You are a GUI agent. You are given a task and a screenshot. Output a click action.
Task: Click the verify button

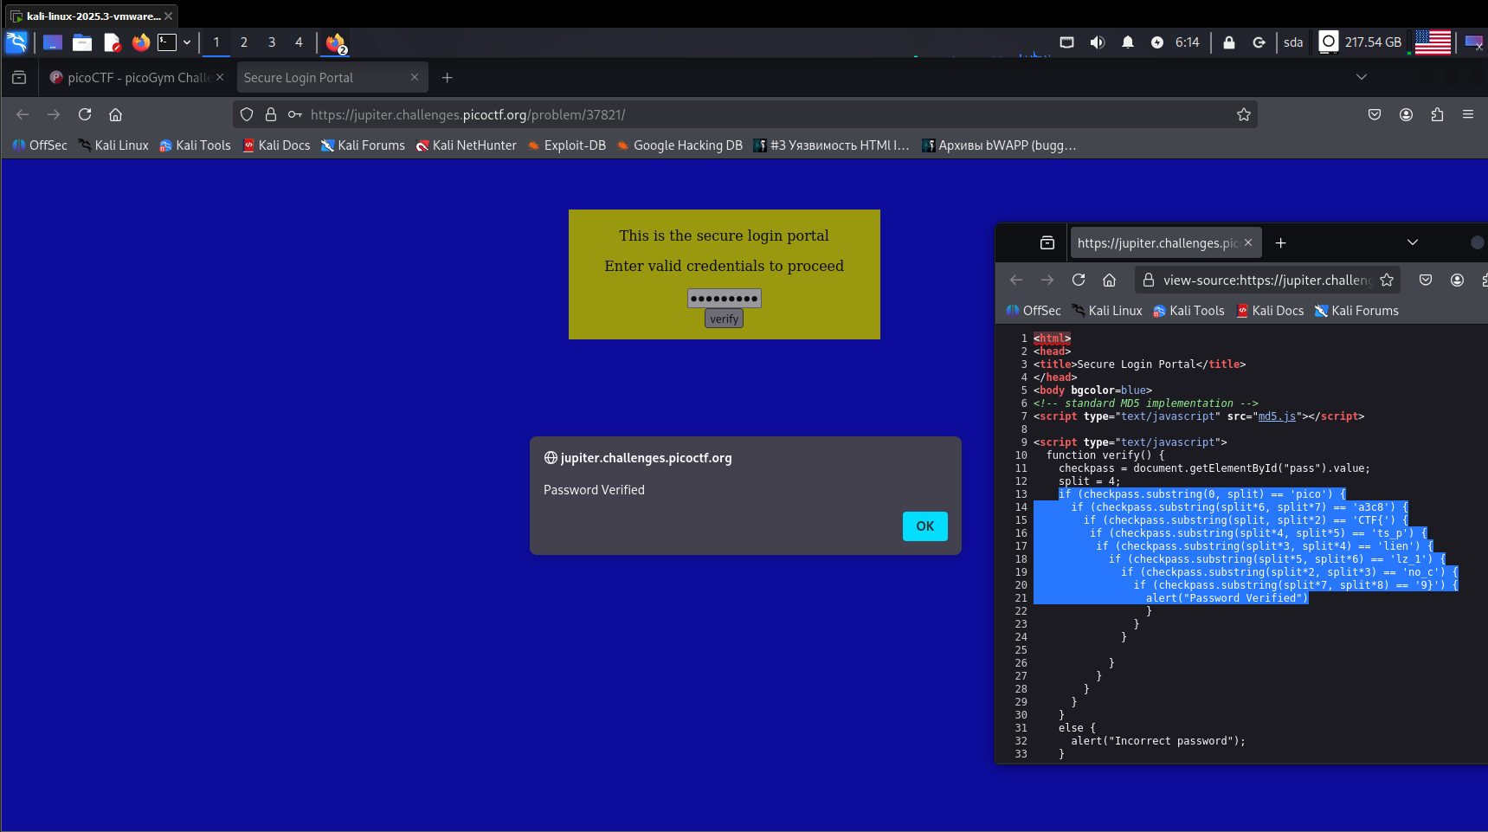click(x=724, y=319)
